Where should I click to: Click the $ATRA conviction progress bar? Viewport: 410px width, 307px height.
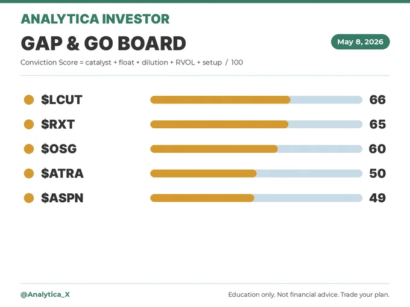(x=256, y=173)
